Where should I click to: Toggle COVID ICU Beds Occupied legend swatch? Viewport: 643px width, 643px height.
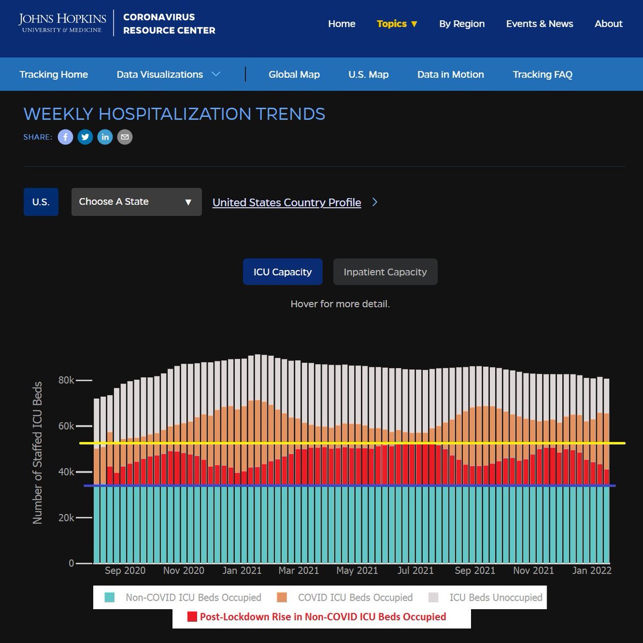pos(282,597)
